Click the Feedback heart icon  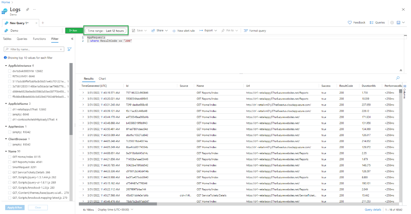(x=350, y=23)
